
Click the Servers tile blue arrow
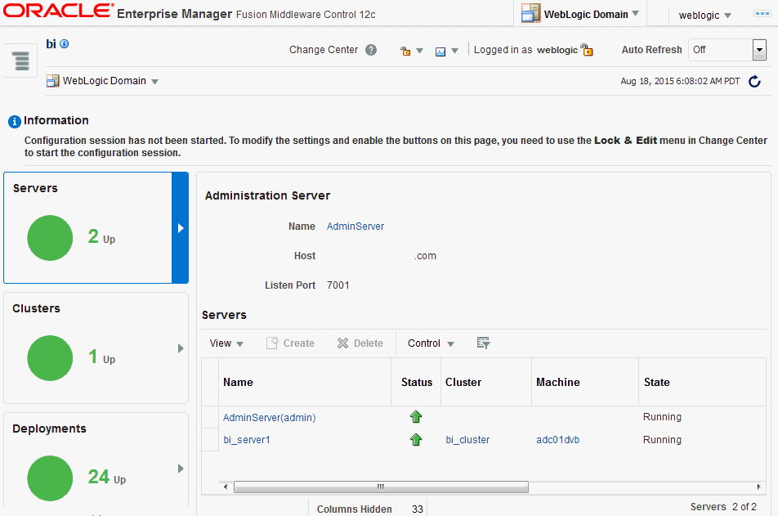[180, 228]
